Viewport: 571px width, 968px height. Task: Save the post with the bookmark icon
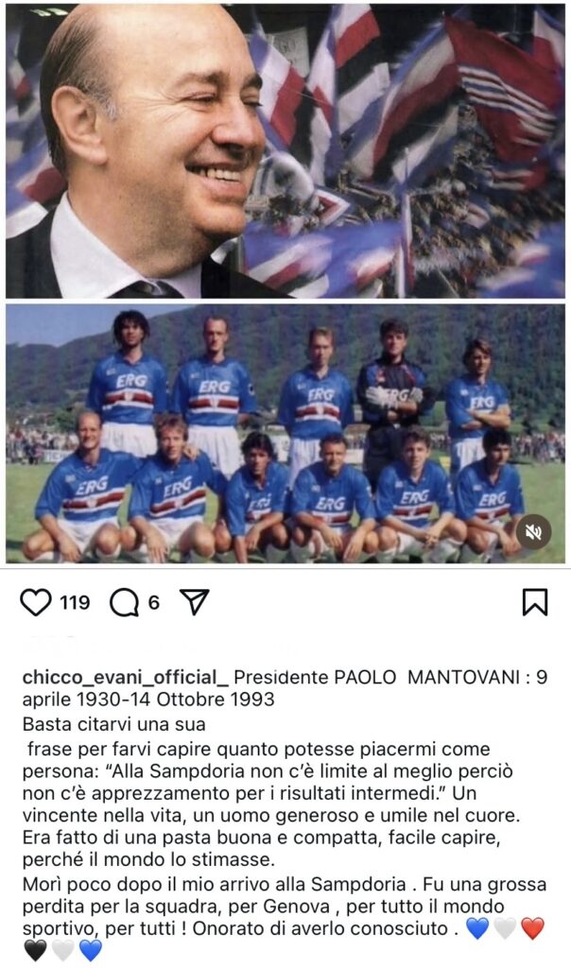tap(534, 602)
